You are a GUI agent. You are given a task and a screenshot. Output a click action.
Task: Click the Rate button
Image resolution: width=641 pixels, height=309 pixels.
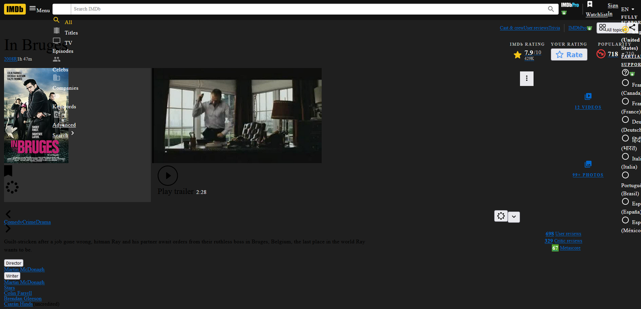click(569, 54)
